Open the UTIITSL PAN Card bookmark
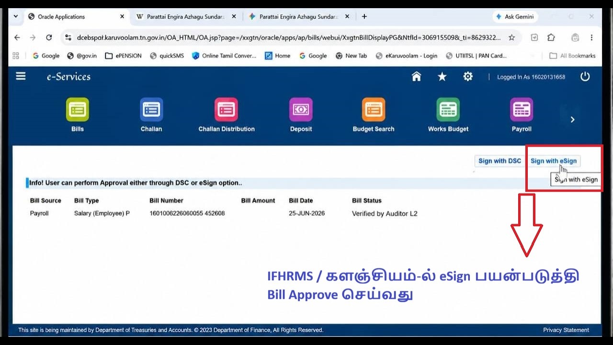Viewport: 613px width, 345px height. tap(476, 56)
